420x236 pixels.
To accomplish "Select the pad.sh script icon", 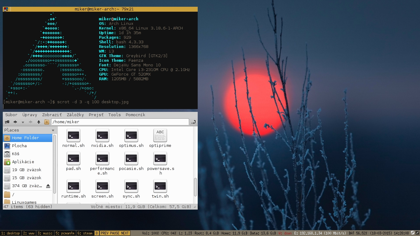I will [73, 159].
